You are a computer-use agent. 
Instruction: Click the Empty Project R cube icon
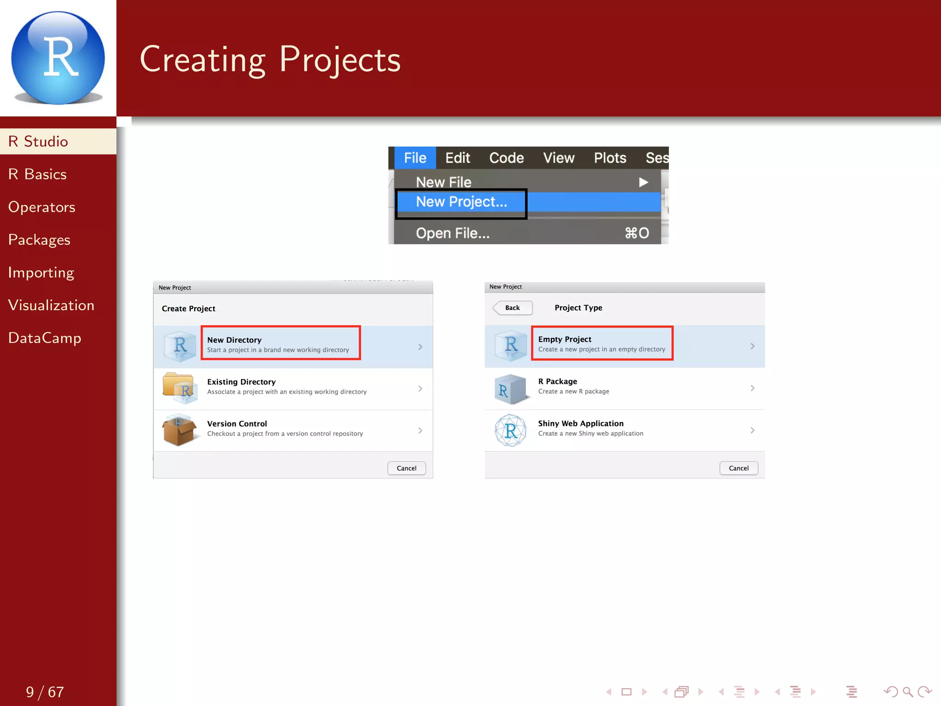(510, 345)
